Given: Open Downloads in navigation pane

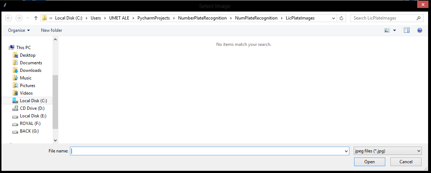Looking at the screenshot, I should [31, 70].
